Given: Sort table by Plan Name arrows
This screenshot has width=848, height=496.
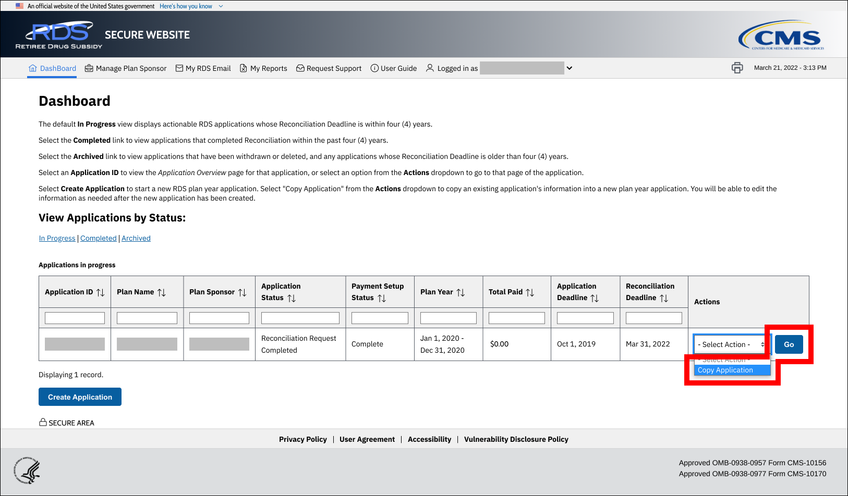Looking at the screenshot, I should (162, 292).
